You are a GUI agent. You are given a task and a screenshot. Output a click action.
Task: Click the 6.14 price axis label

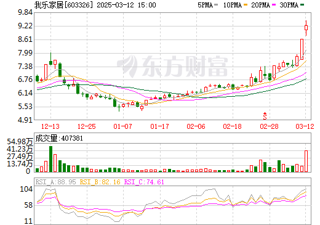pyautogui.click(x=25, y=93)
